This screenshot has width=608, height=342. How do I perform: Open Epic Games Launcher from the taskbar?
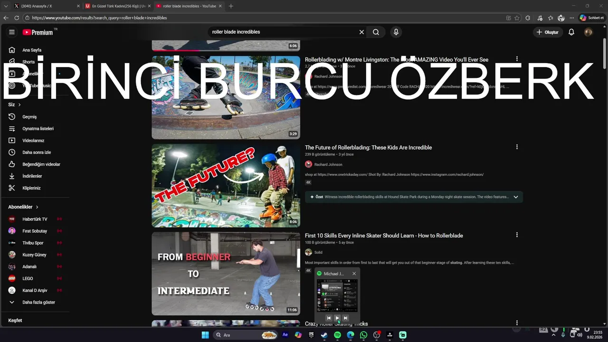pyautogui.click(x=311, y=335)
